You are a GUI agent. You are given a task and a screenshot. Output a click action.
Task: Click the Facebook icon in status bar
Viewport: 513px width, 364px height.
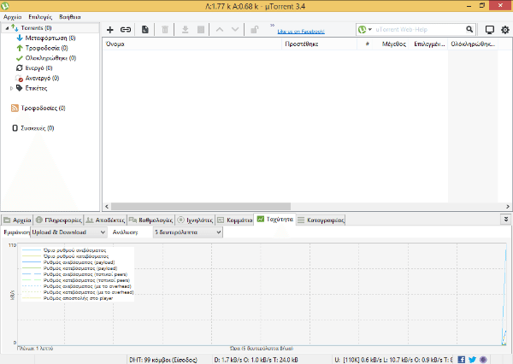(462, 360)
